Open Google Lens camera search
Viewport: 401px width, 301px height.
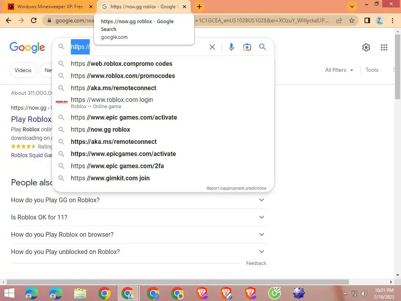point(247,47)
